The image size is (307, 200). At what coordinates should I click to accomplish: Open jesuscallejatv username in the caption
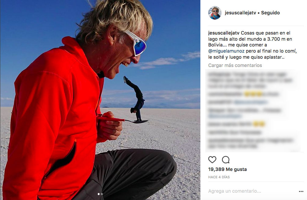[224, 33]
